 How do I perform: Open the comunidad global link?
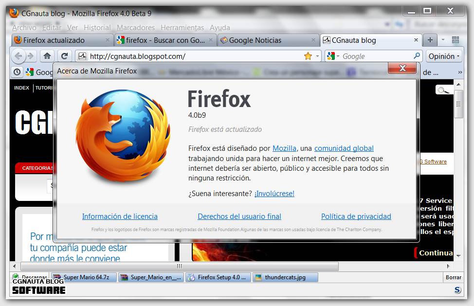pos(344,148)
